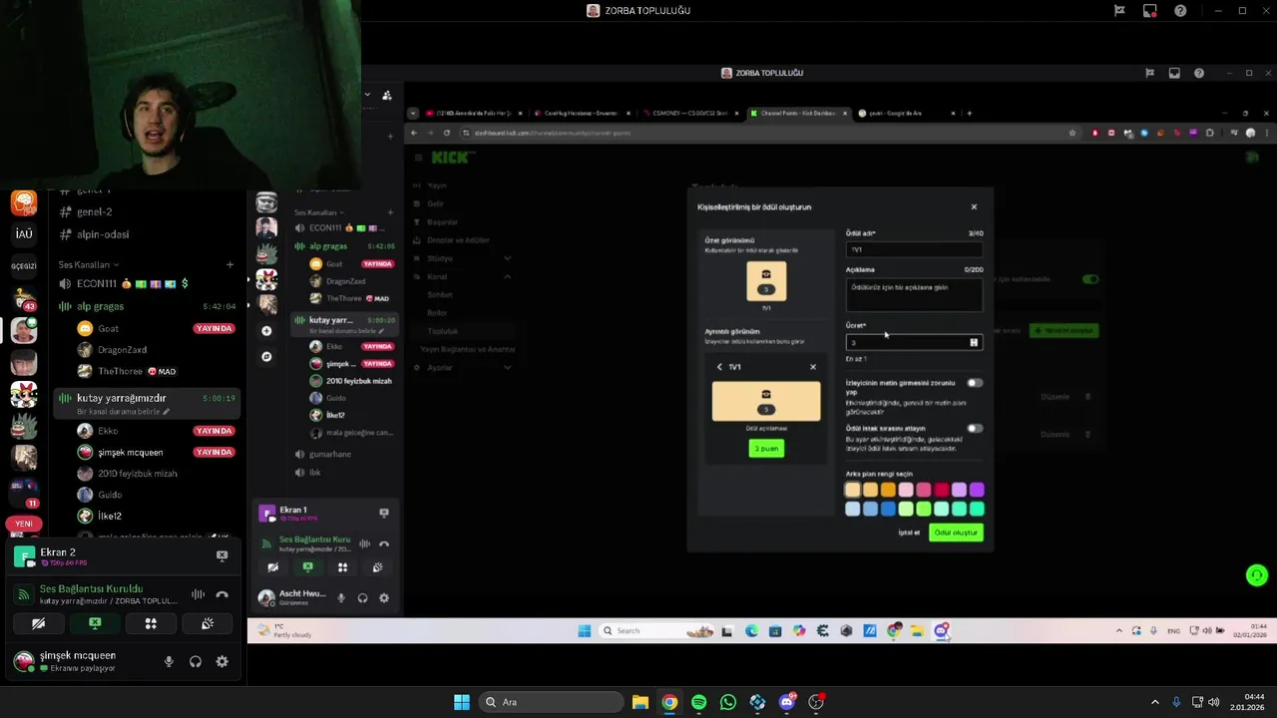Open Spotify from the Windows taskbar
The width and height of the screenshot is (1277, 718).
(698, 702)
